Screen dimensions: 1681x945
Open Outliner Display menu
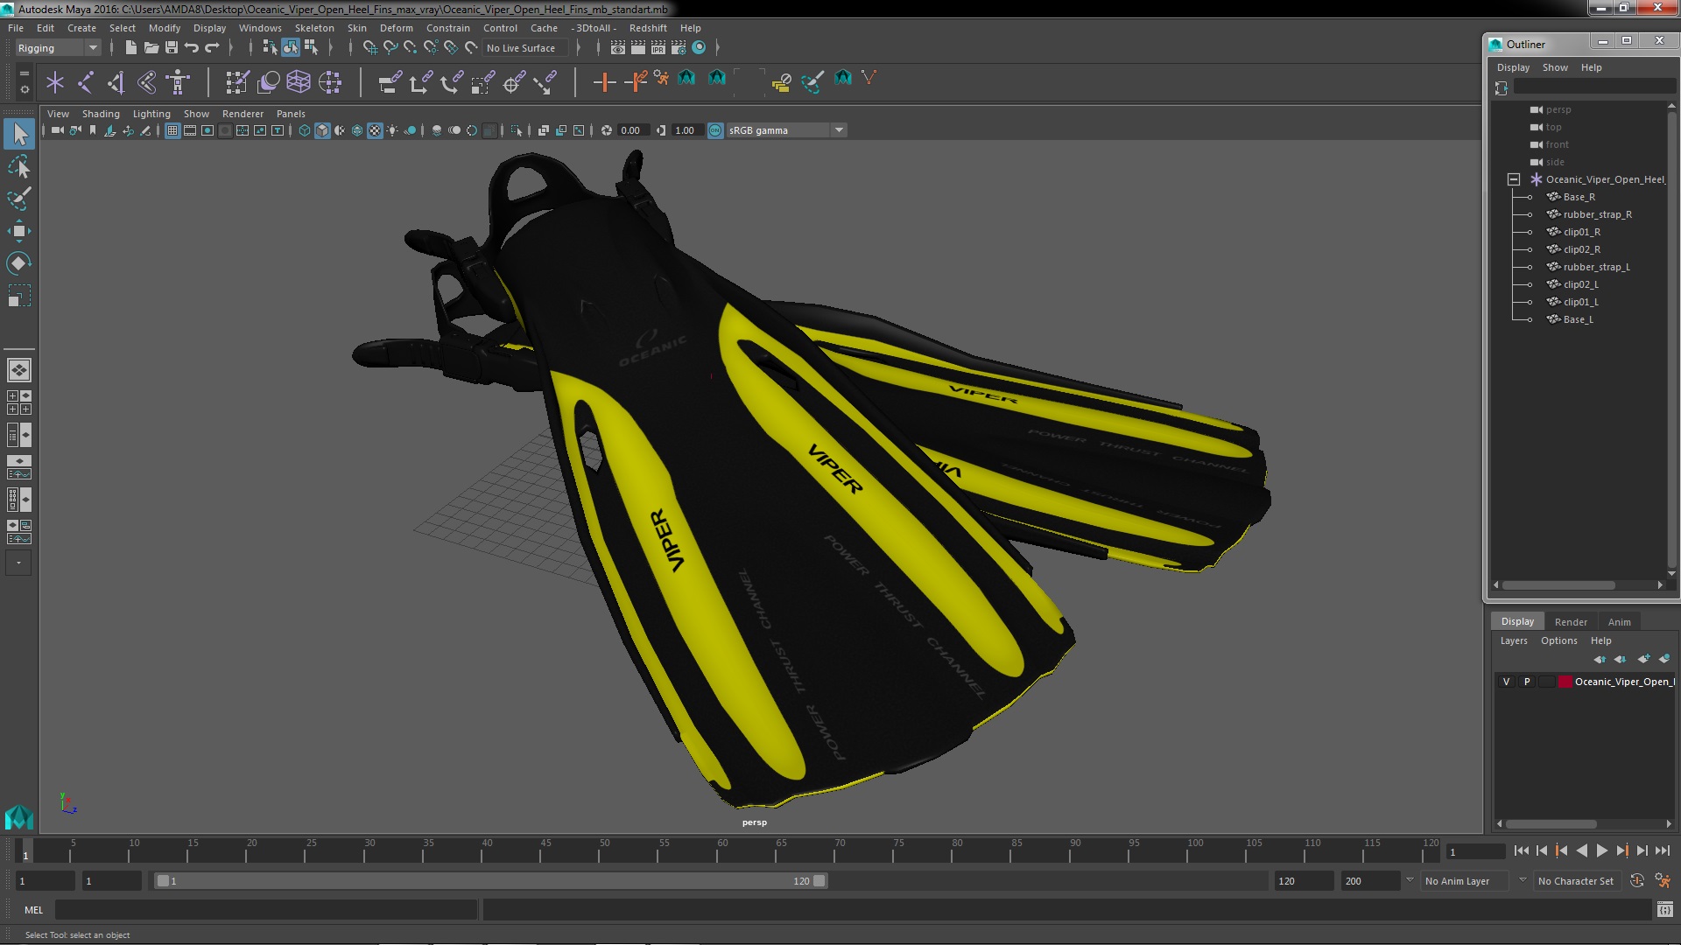(x=1513, y=67)
